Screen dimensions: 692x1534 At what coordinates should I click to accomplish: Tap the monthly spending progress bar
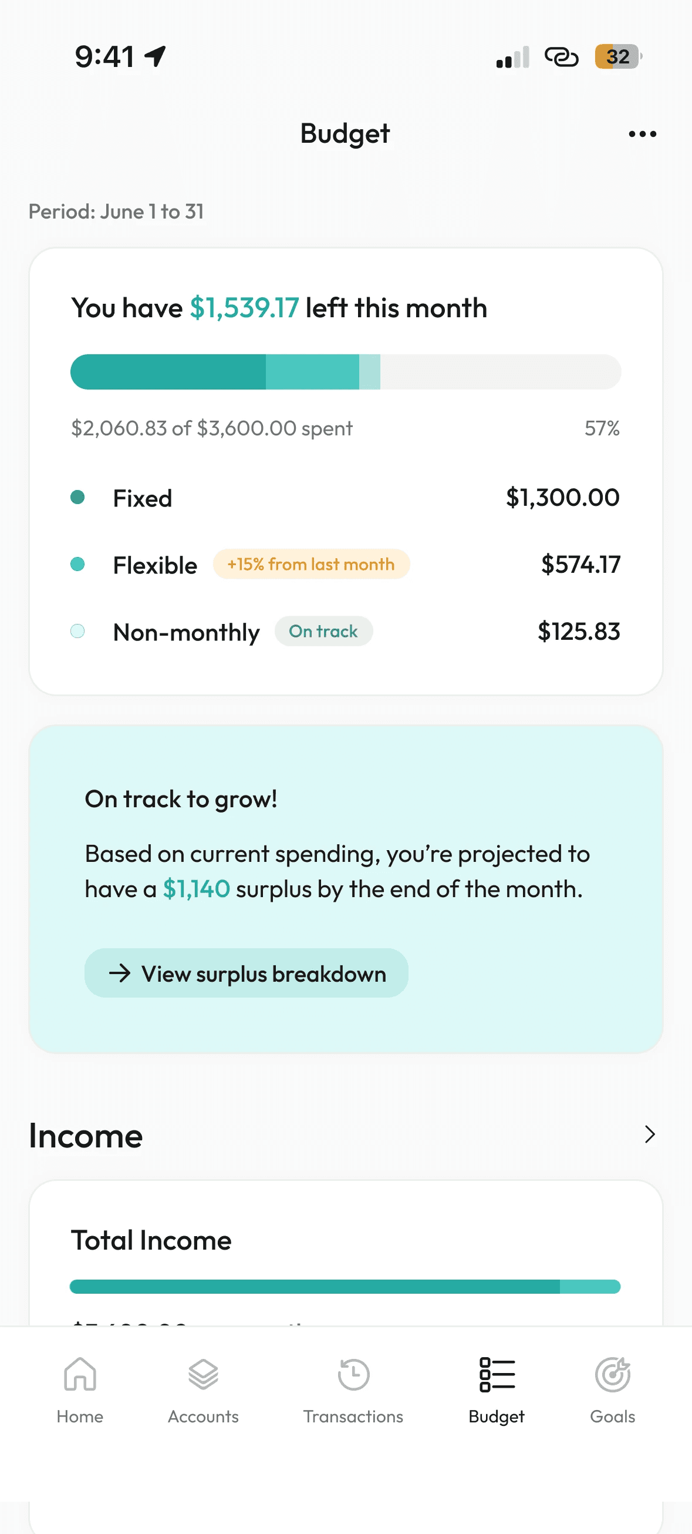point(346,371)
